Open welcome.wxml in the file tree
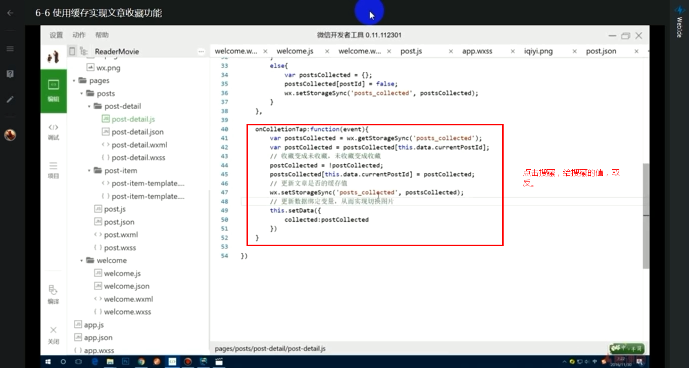Viewport: 689px width, 368px height. pyautogui.click(x=128, y=299)
